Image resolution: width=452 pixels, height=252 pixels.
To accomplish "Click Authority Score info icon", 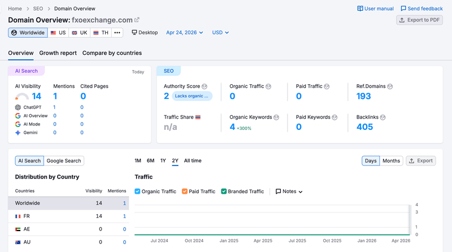I will click(x=205, y=86).
